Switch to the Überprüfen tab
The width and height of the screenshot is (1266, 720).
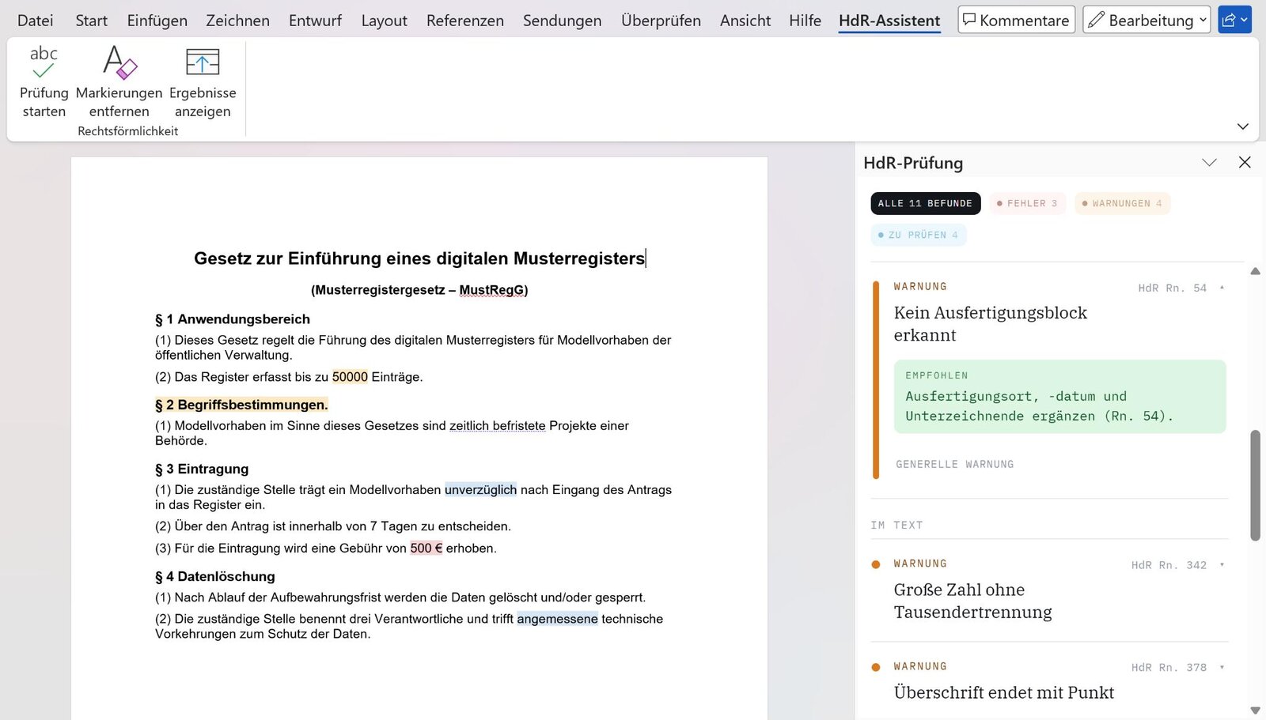(x=661, y=21)
